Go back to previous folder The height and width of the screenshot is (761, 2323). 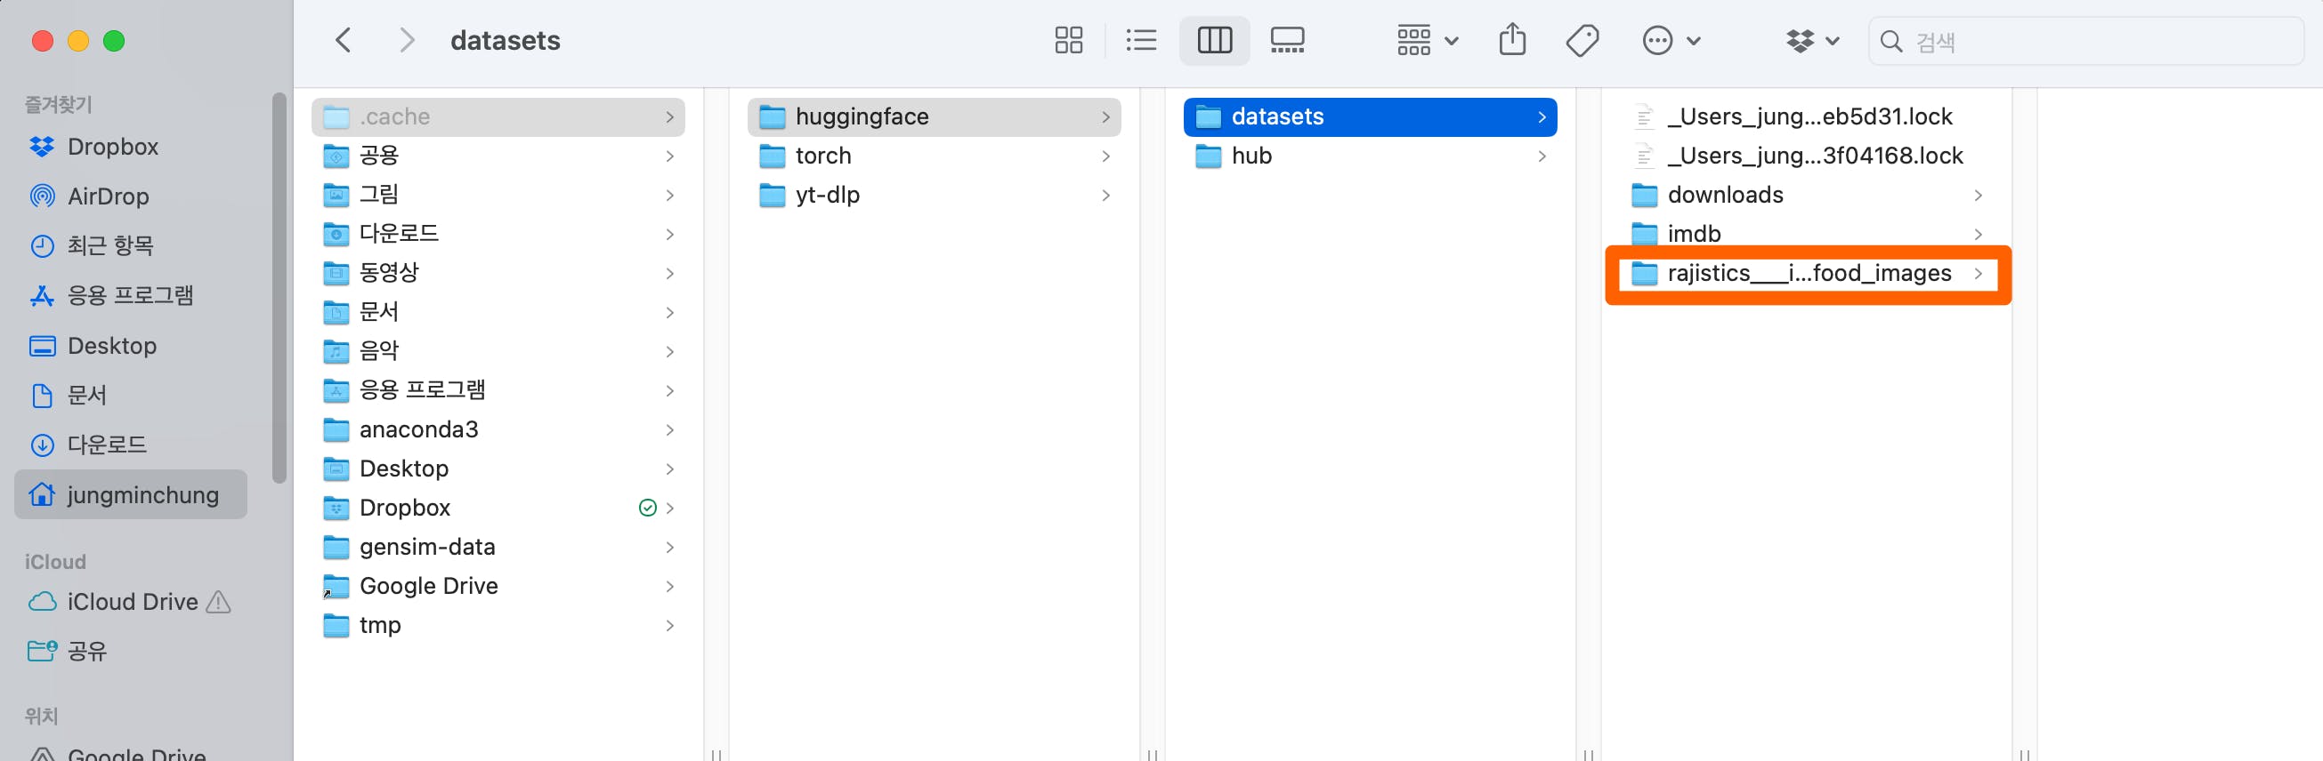pos(344,41)
